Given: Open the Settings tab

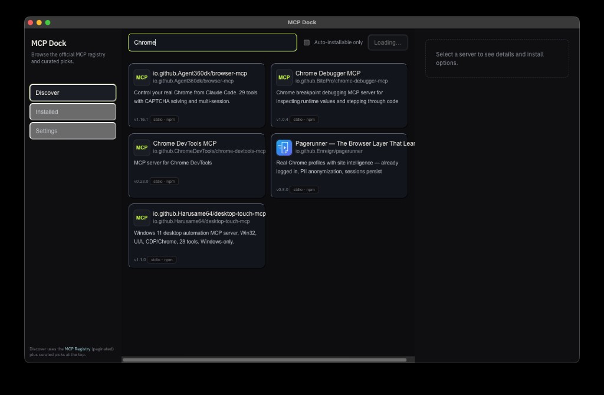Looking at the screenshot, I should (73, 131).
